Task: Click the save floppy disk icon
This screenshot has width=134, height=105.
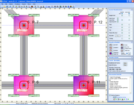Action: (7, 6)
